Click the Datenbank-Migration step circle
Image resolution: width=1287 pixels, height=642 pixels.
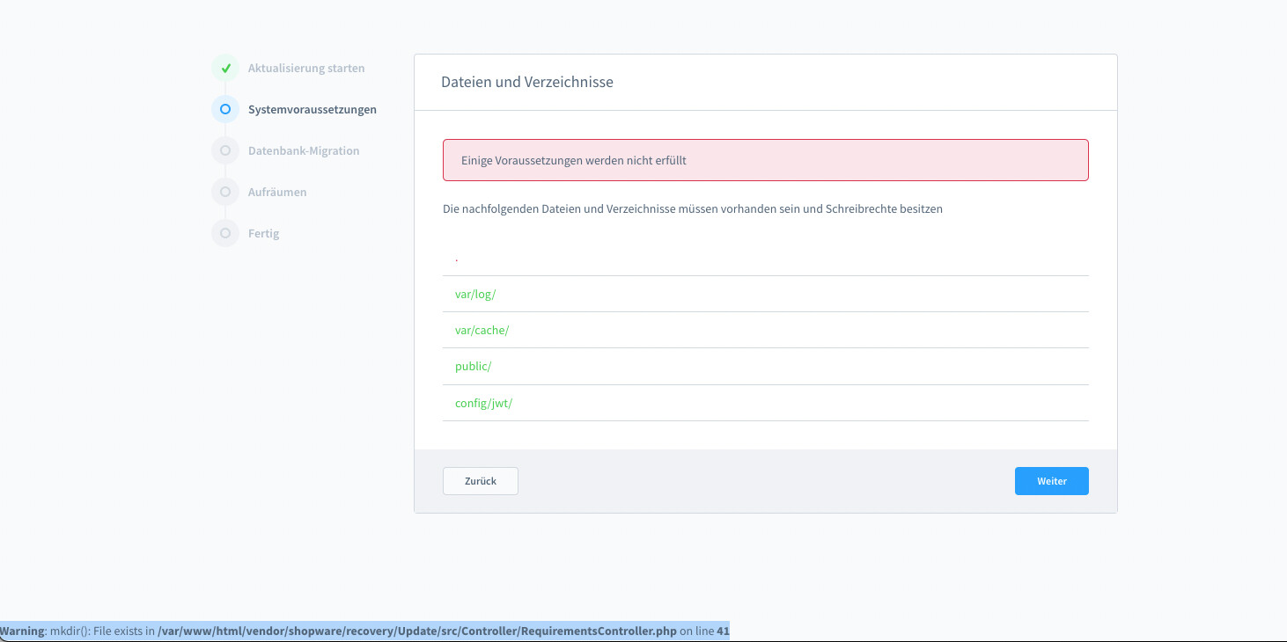coord(225,150)
